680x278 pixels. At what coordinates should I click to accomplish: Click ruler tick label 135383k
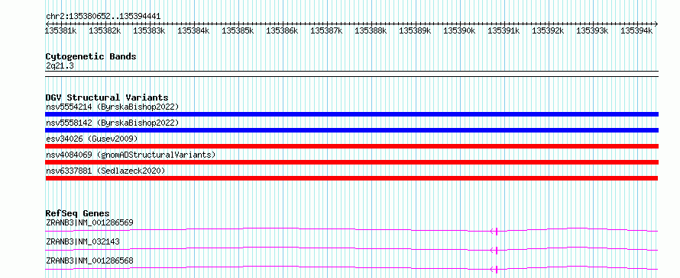pos(149,30)
